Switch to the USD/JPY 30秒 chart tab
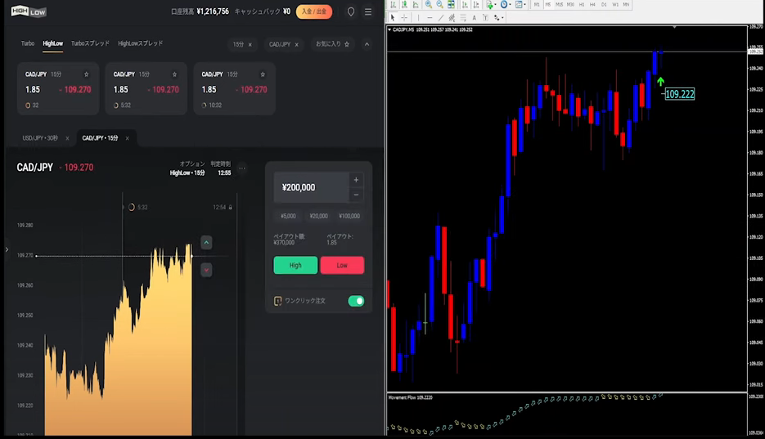This screenshot has height=439, width=765. click(x=40, y=138)
